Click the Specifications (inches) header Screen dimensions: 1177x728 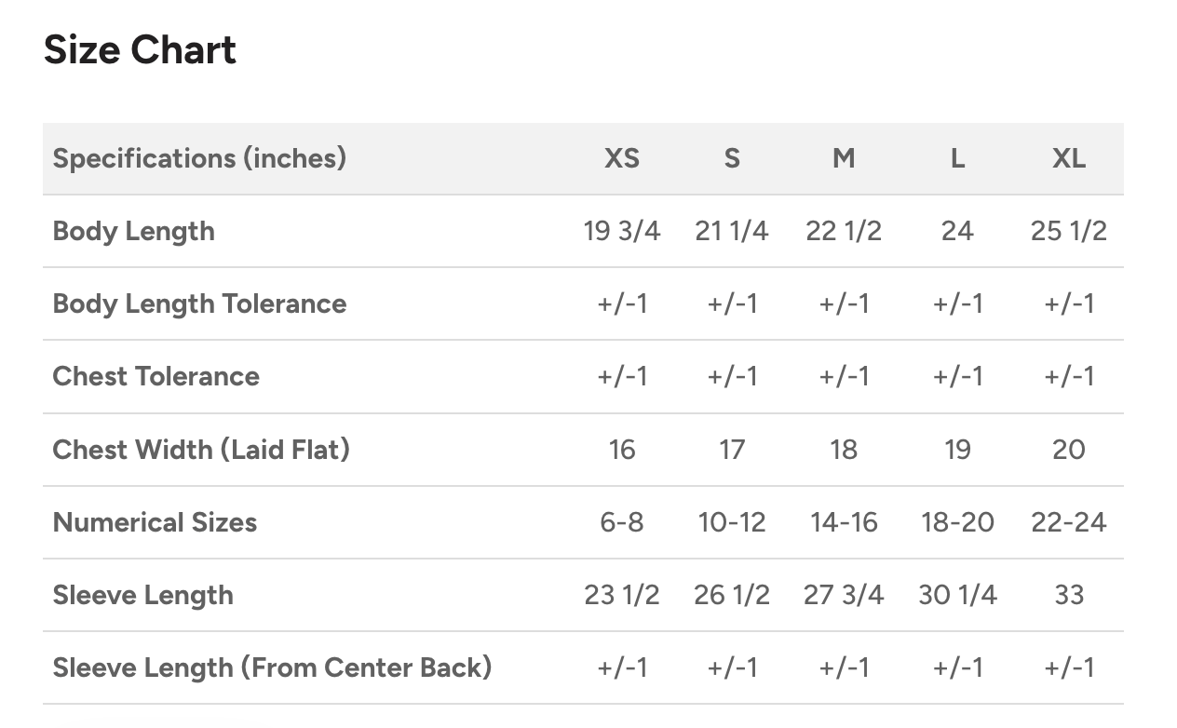(199, 158)
